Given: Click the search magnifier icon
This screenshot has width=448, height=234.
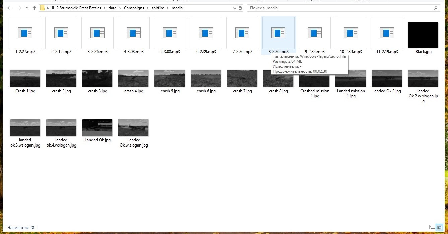Looking at the screenshot, I should point(436,8).
